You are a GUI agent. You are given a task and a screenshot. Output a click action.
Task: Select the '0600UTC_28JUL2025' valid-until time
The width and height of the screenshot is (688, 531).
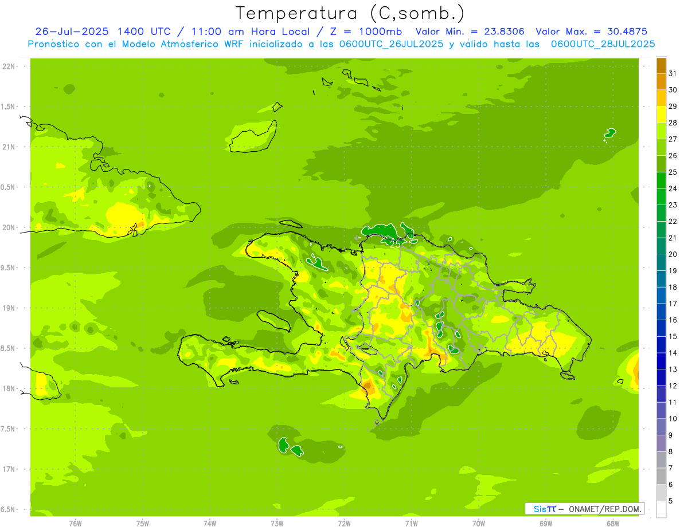pos(603,44)
